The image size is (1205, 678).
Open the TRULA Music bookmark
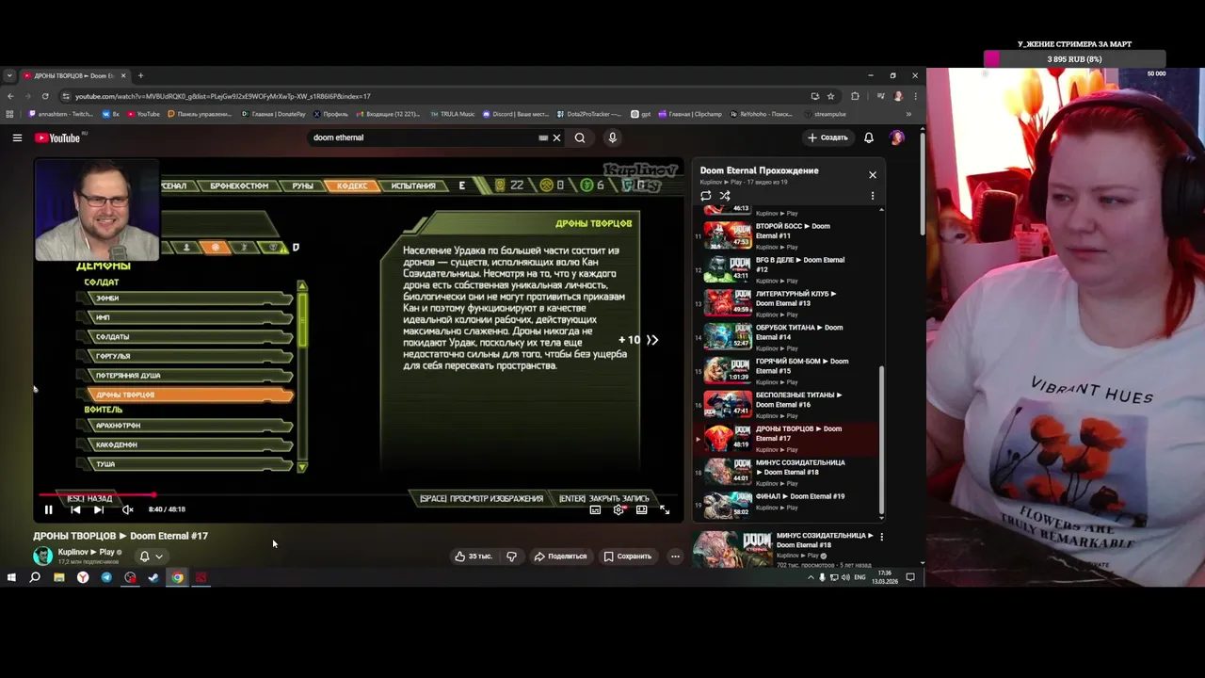click(x=453, y=114)
